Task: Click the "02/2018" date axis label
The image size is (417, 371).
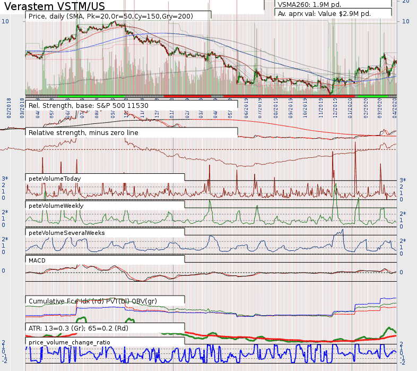Action: pos(9,108)
